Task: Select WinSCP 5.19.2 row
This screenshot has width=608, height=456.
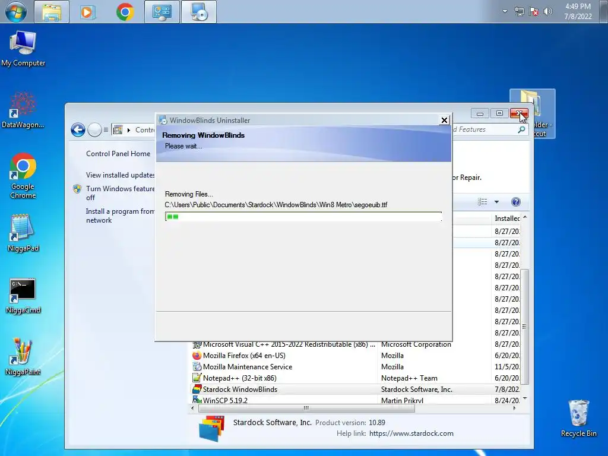Action: click(x=356, y=400)
